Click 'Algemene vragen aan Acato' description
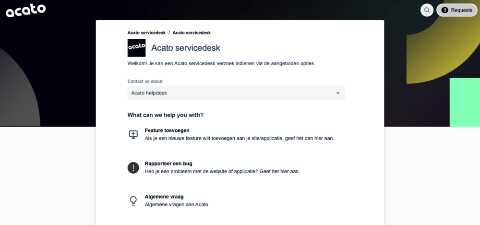 (176, 204)
